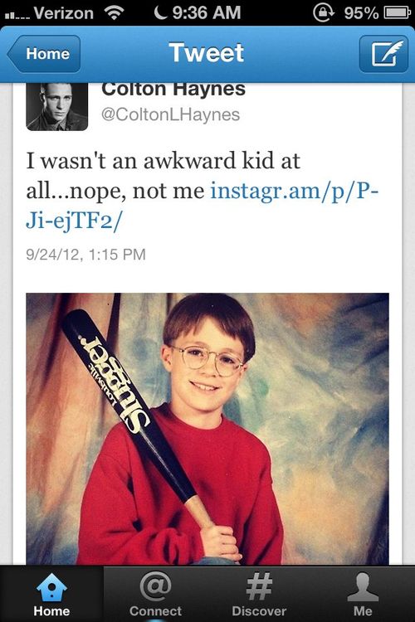Tap the Tweet title bar text
Screen dimensions: 415x622
pos(206,52)
